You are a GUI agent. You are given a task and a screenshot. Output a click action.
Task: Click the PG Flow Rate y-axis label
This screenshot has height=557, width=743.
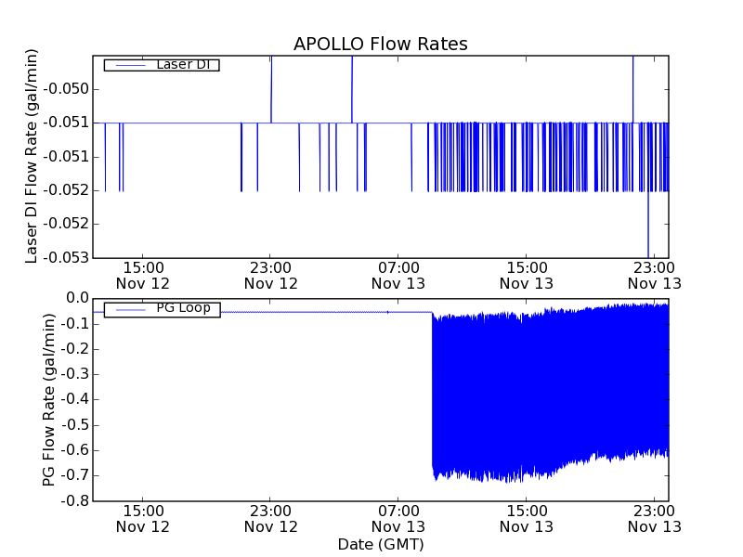coord(49,399)
